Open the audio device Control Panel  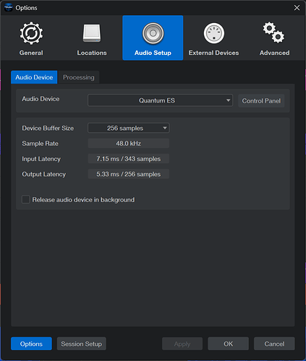[x=261, y=100]
